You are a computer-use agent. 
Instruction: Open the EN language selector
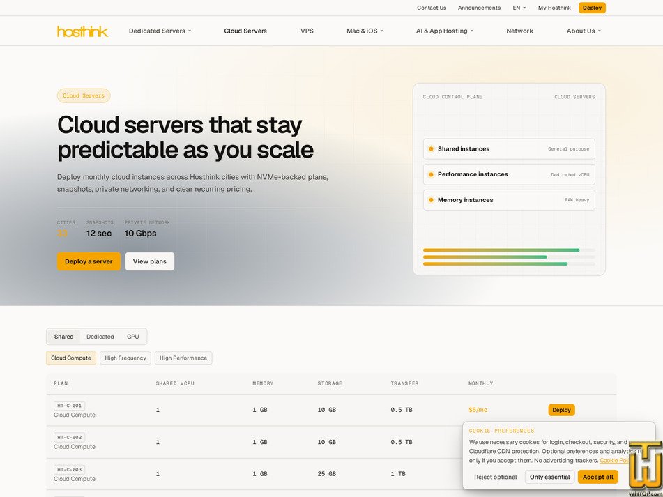tap(519, 8)
